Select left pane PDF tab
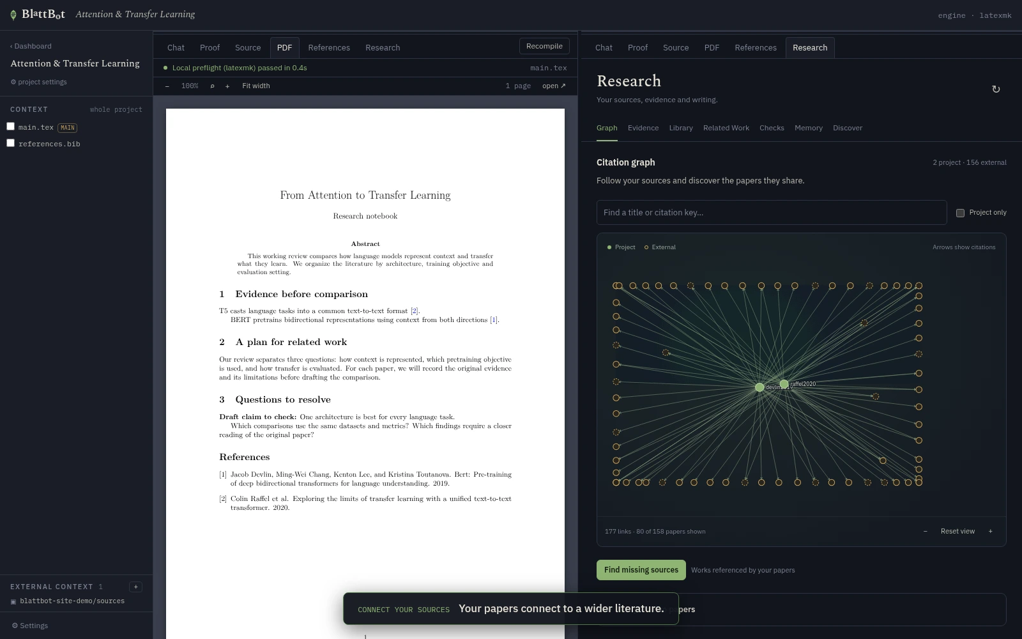This screenshot has width=1022, height=639. point(284,48)
